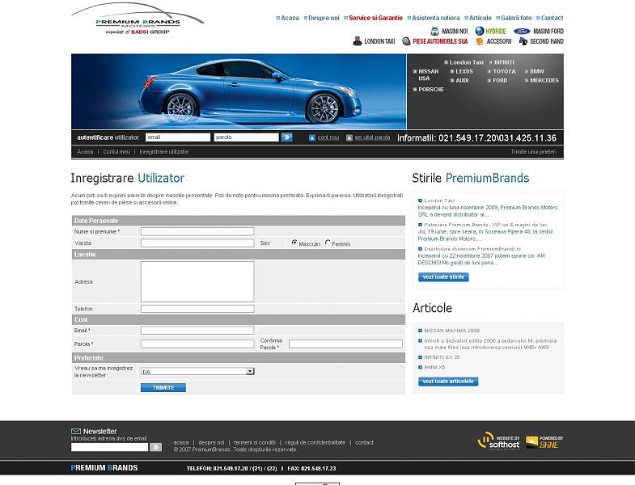This screenshot has width=635, height=485.
Task: Click the Premium Brands Motors logo
Action: click(138, 19)
